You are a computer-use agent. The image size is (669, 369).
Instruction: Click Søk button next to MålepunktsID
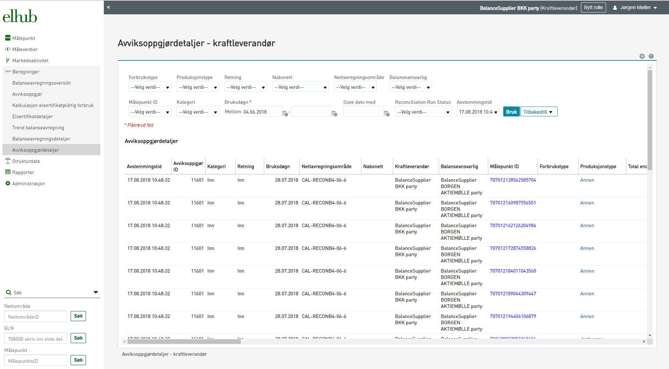pyautogui.click(x=78, y=360)
